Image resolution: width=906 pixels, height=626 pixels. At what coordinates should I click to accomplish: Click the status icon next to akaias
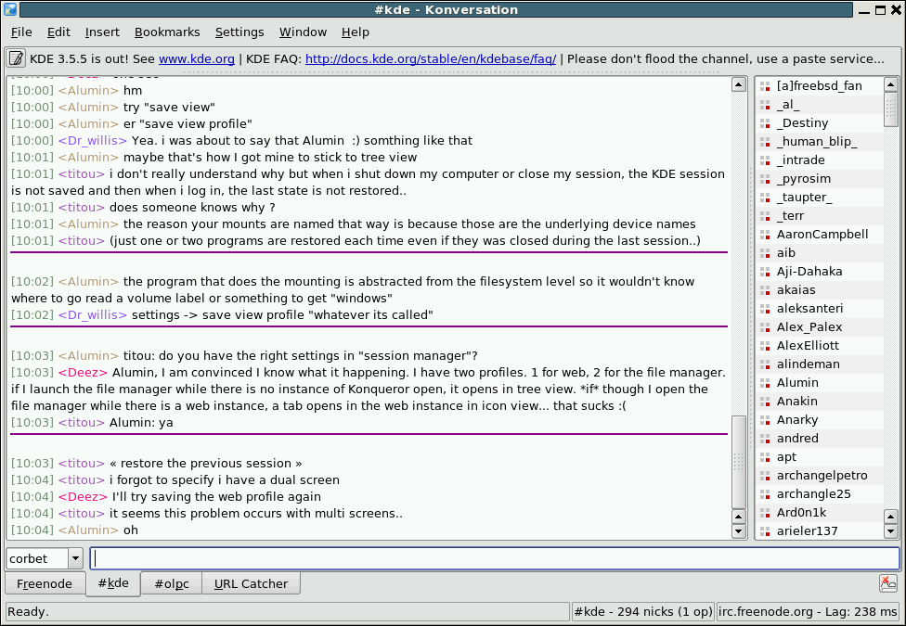click(765, 289)
